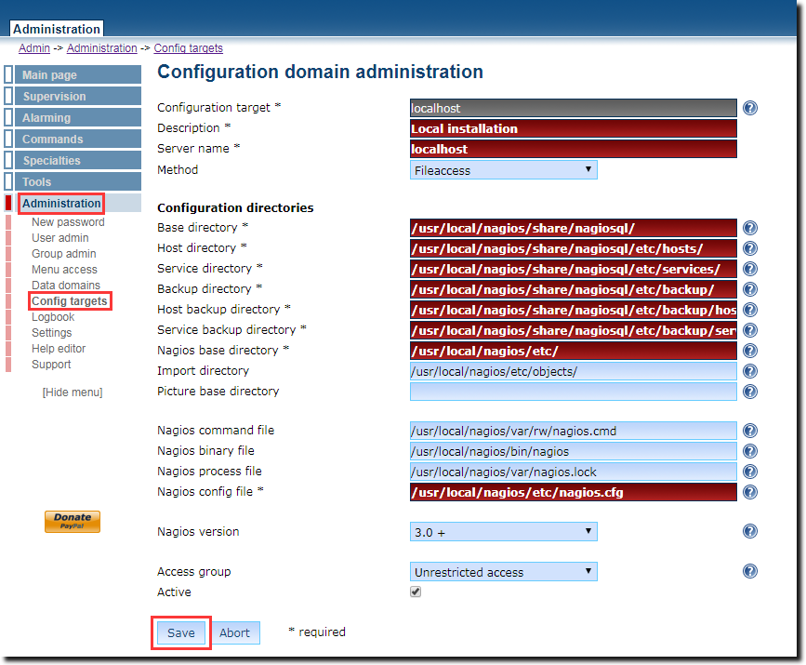806x665 pixels.
Task: Open the Commands menu
Action: click(x=78, y=139)
